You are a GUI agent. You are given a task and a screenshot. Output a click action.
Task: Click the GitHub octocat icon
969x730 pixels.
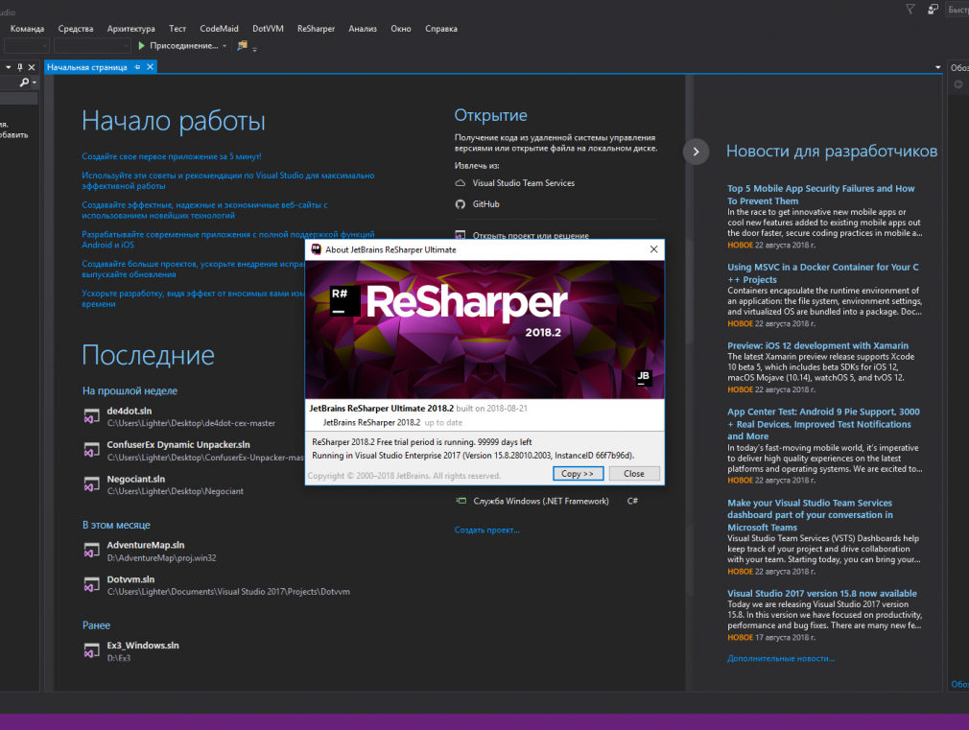click(461, 204)
